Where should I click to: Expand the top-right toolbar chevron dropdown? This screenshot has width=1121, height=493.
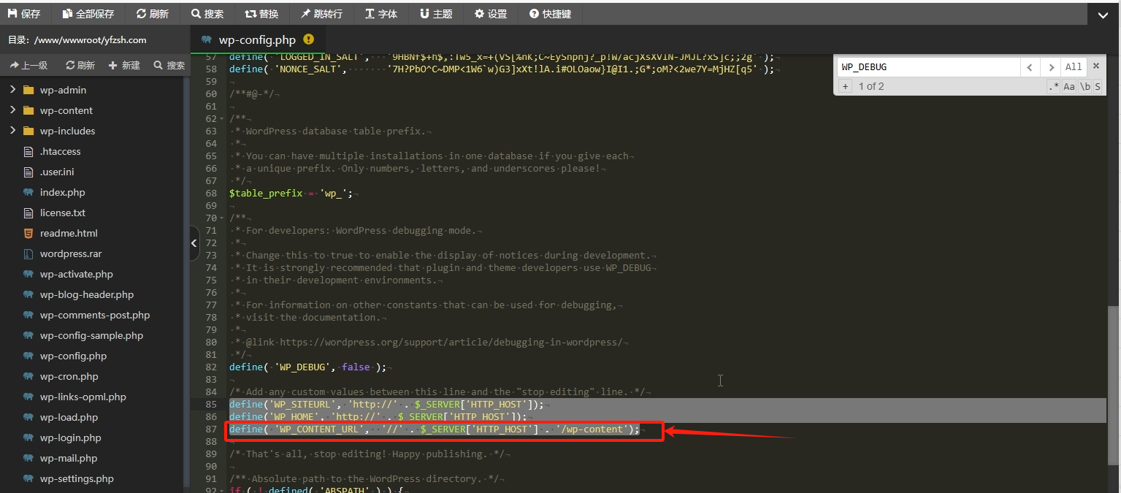click(1103, 14)
